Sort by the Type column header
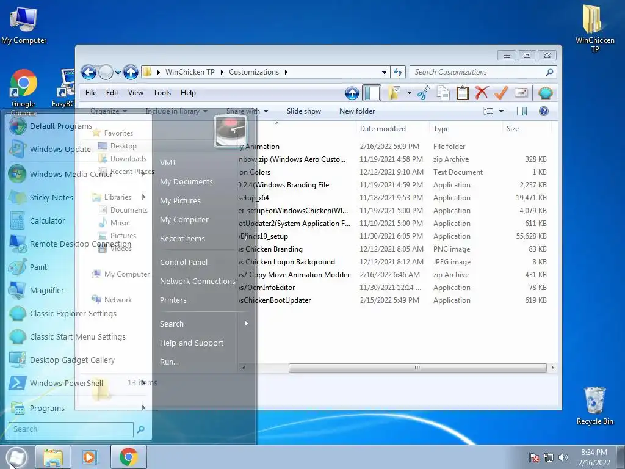 [x=441, y=129]
